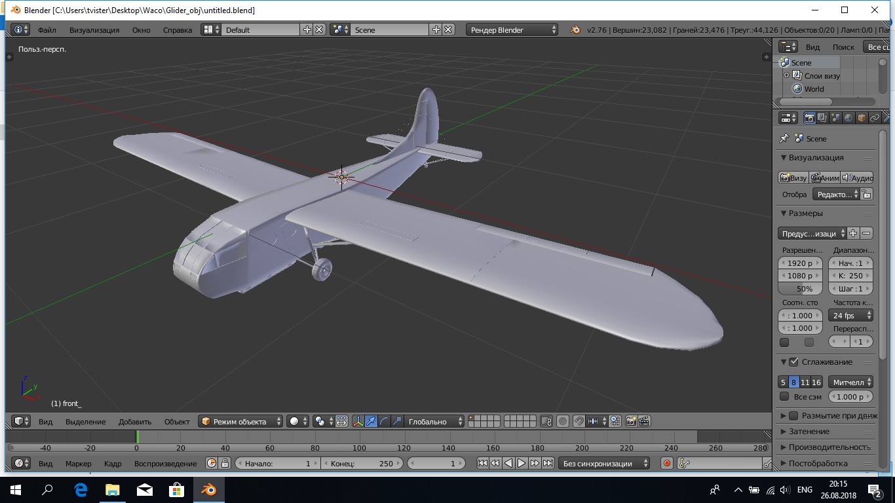Delete the active scene

click(x=448, y=29)
